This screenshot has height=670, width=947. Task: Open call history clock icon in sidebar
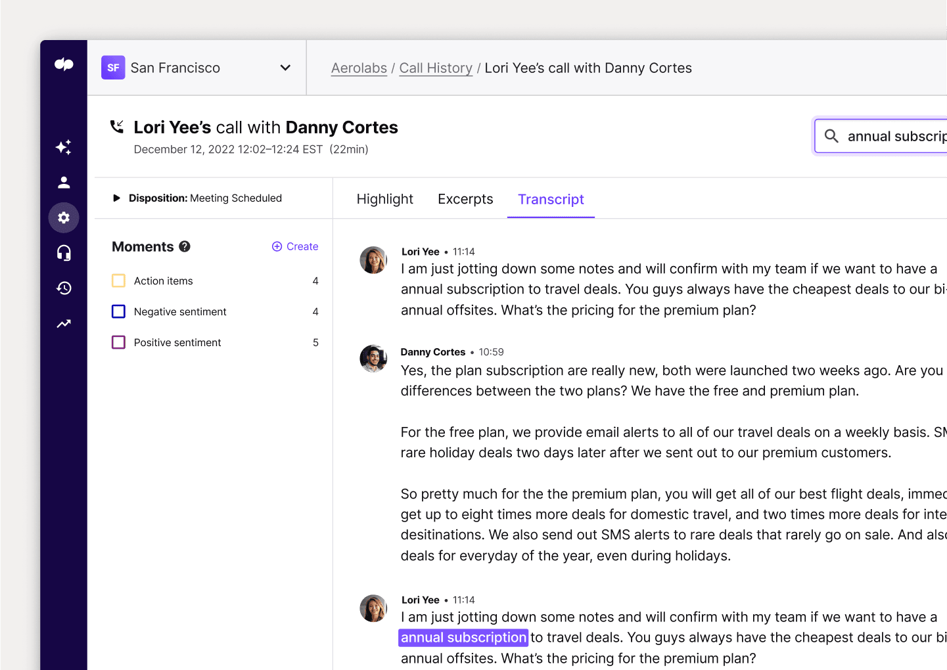tap(63, 288)
